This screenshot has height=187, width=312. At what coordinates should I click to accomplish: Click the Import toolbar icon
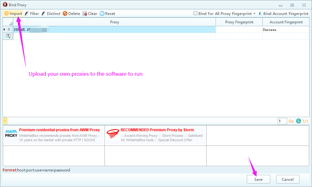coord(7,13)
